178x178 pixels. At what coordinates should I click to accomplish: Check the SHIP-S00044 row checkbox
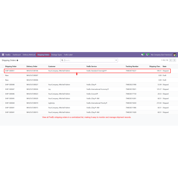pos(3,103)
